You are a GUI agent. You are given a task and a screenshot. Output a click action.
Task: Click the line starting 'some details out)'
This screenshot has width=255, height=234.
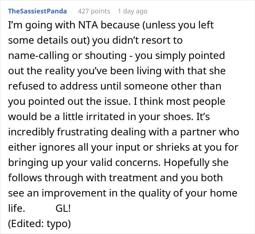pos(95,40)
